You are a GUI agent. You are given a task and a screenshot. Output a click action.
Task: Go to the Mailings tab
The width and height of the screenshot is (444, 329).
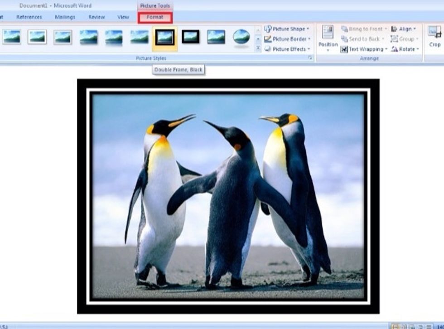point(65,17)
